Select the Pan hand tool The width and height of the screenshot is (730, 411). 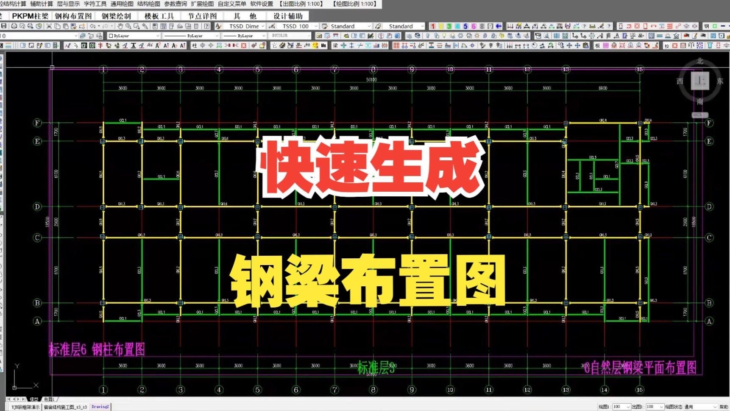pos(120,26)
